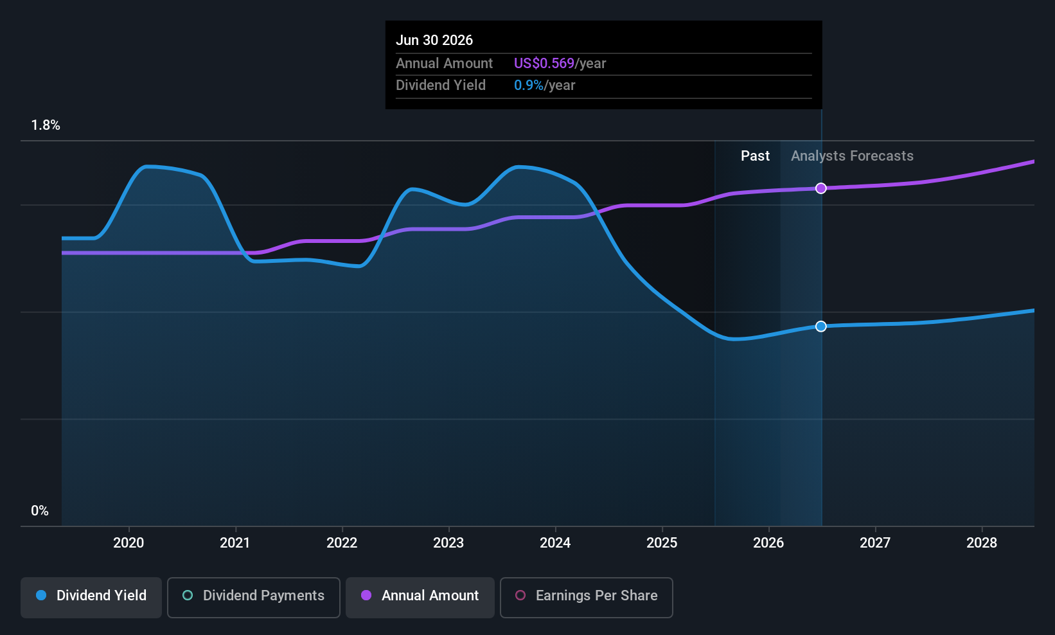This screenshot has width=1055, height=635.
Task: Click the 0% y-axis label
Action: tap(40, 511)
